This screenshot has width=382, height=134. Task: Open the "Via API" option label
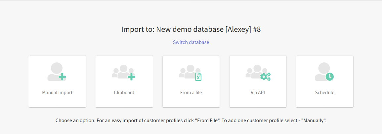pos(258,92)
